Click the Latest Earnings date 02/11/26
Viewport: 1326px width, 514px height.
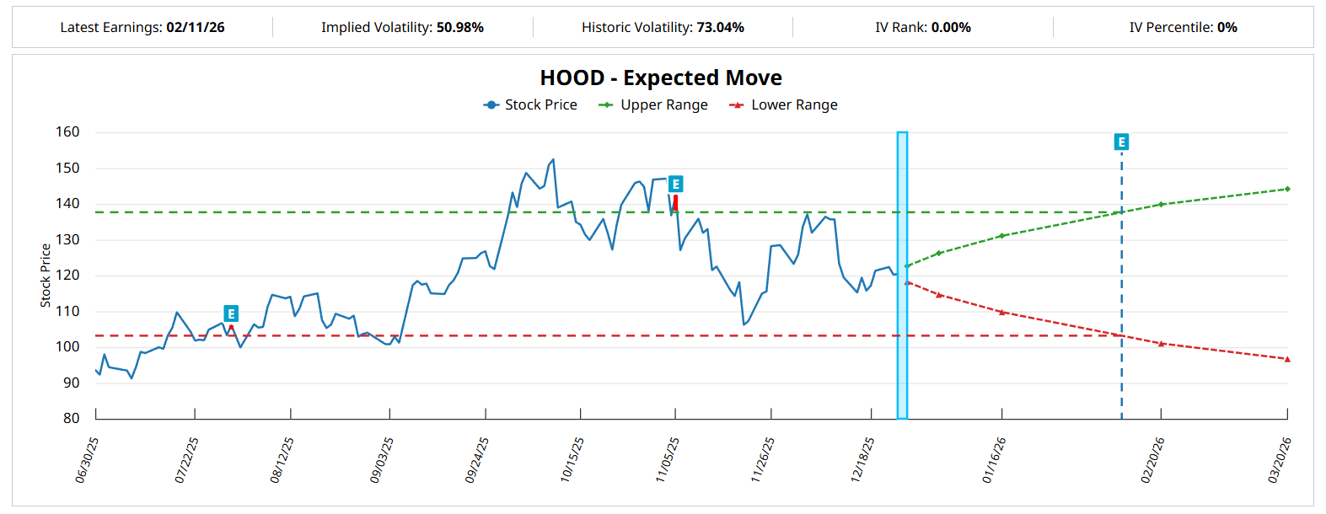point(195,27)
